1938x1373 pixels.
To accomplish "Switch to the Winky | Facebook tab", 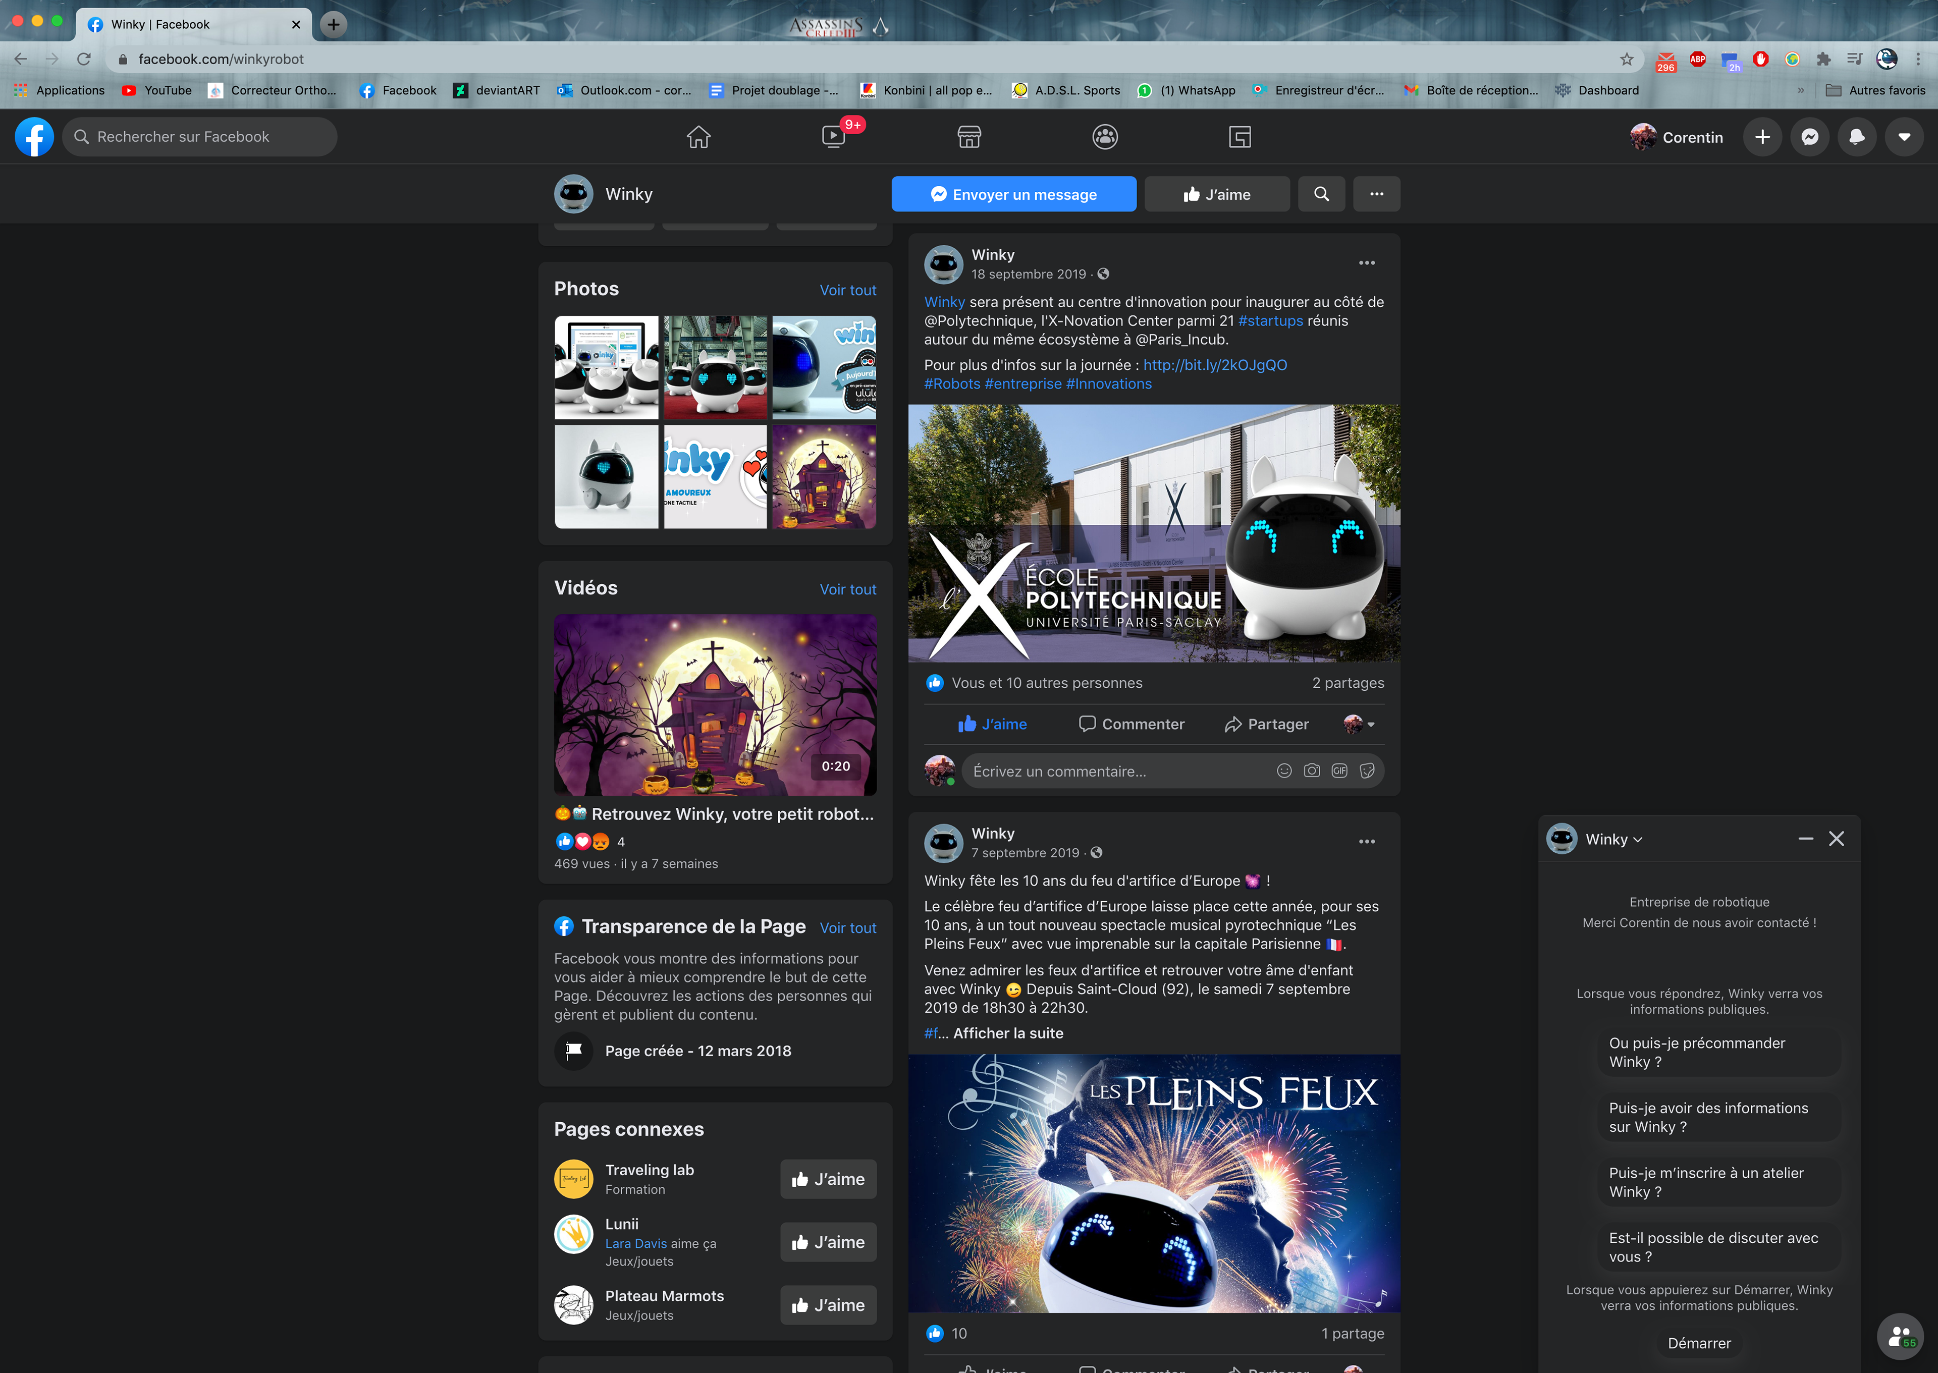I will point(193,25).
